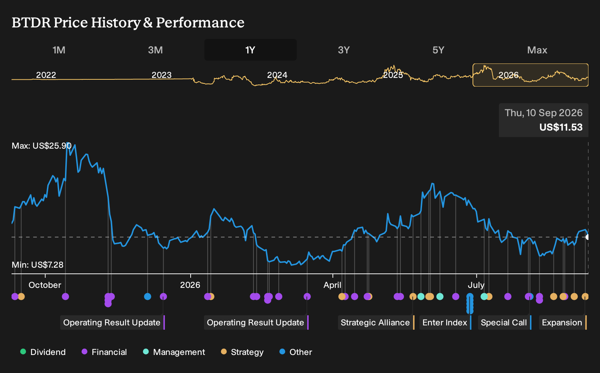Jump to 2024 on the mini navigator chart

pos(277,75)
